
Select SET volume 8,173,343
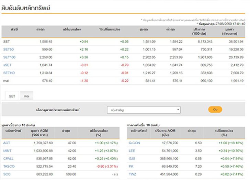[x=205, y=42]
